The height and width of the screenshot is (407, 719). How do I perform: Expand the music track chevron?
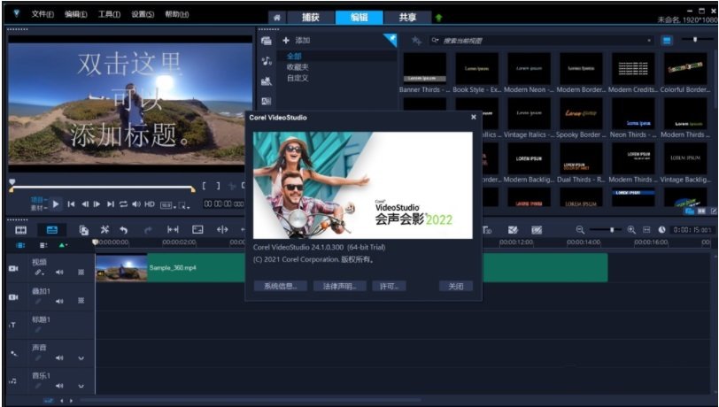coord(81,386)
